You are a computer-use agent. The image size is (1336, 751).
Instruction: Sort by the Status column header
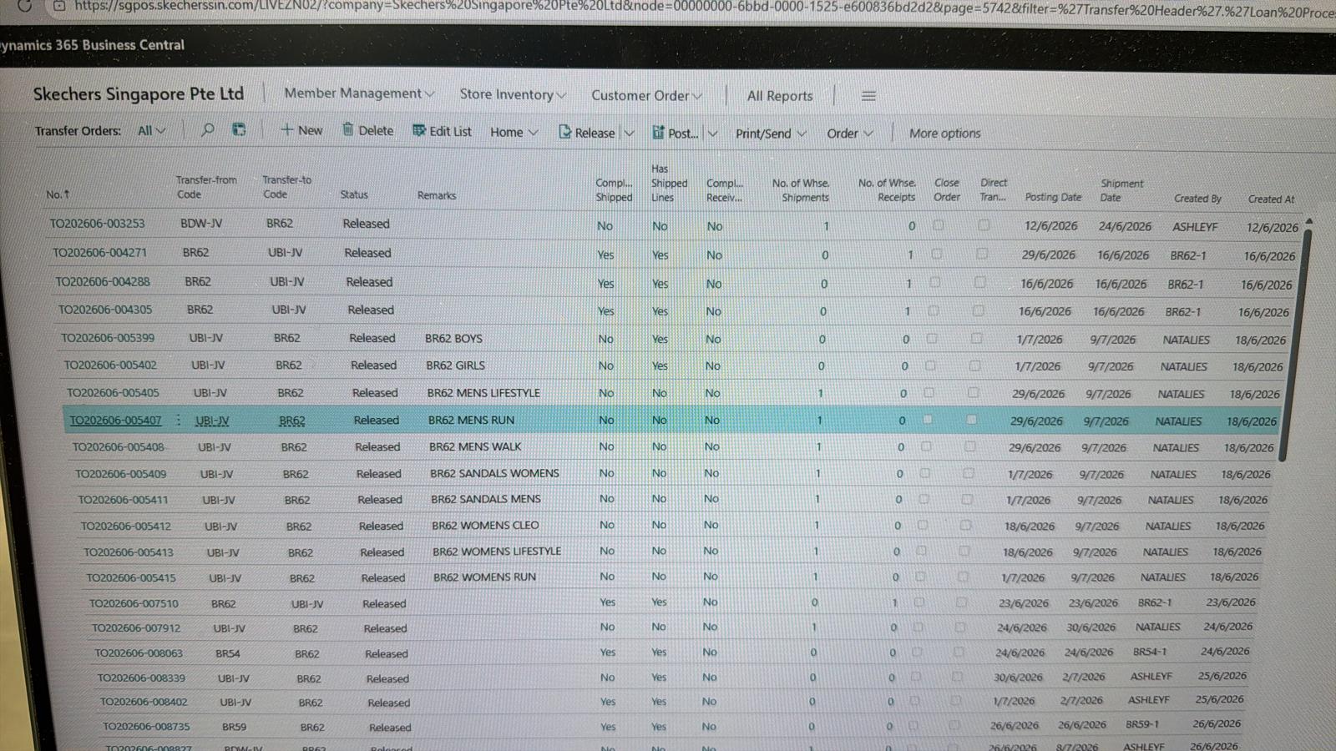(x=354, y=194)
